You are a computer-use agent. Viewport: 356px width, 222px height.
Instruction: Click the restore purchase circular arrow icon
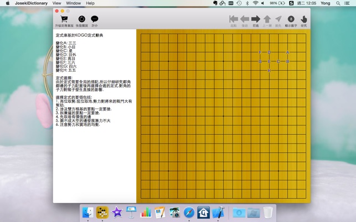click(82, 19)
